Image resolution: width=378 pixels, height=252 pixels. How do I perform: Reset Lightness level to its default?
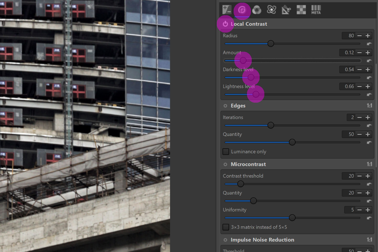(x=369, y=94)
